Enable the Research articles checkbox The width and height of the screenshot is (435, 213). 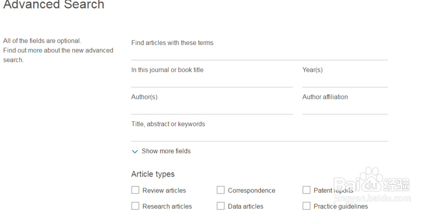pos(135,206)
